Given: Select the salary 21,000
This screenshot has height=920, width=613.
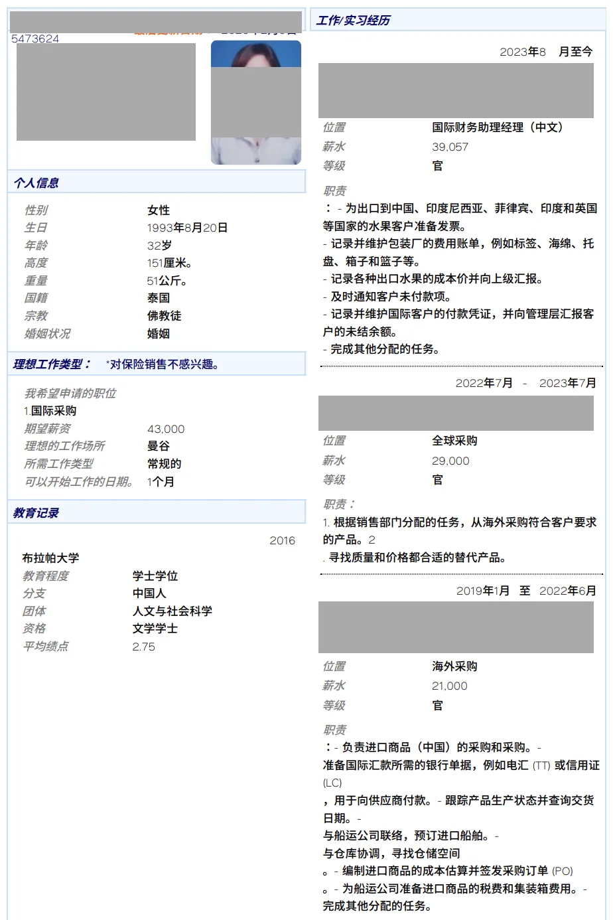Looking at the screenshot, I should click(450, 686).
